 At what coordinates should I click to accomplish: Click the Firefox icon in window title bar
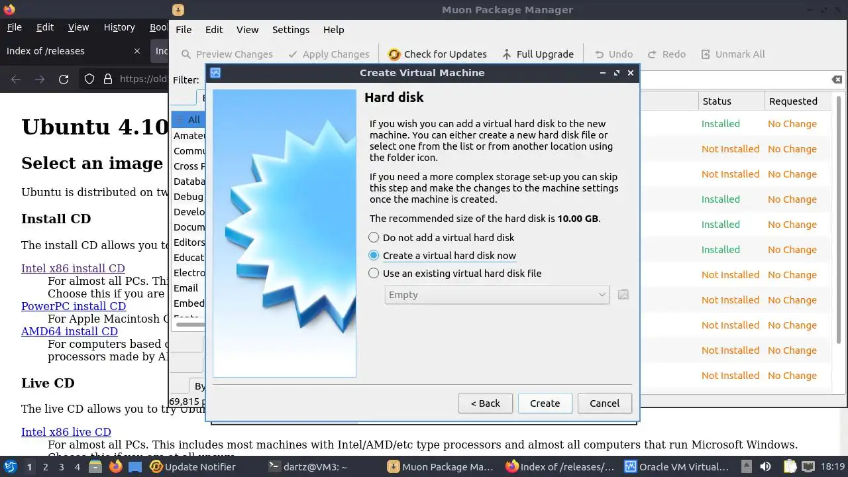[x=9, y=9]
